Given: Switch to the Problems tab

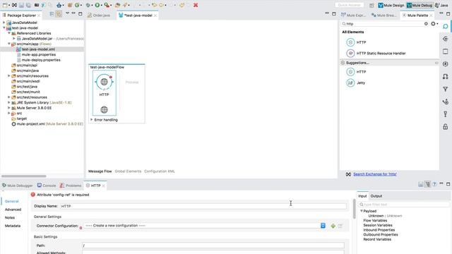Looking at the screenshot, I should tap(71, 186).
